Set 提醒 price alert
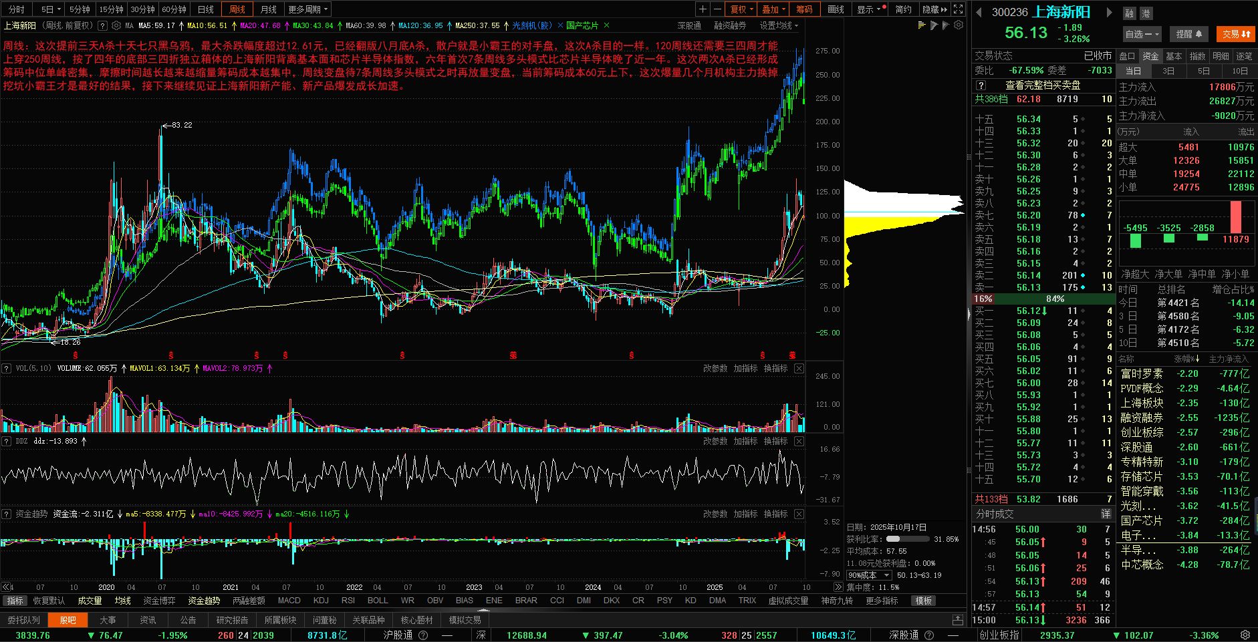Screen dimensions: 1258x642 point(1189,34)
